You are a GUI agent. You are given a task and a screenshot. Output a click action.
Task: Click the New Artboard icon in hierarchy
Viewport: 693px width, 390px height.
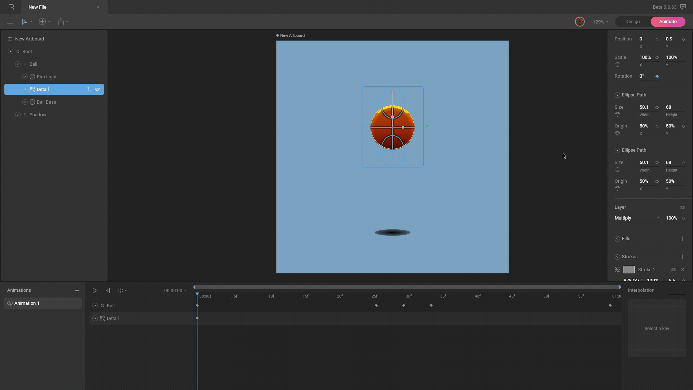(10, 39)
